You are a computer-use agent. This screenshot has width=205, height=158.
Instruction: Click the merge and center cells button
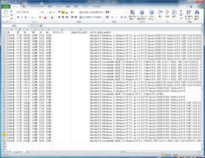[91, 17]
